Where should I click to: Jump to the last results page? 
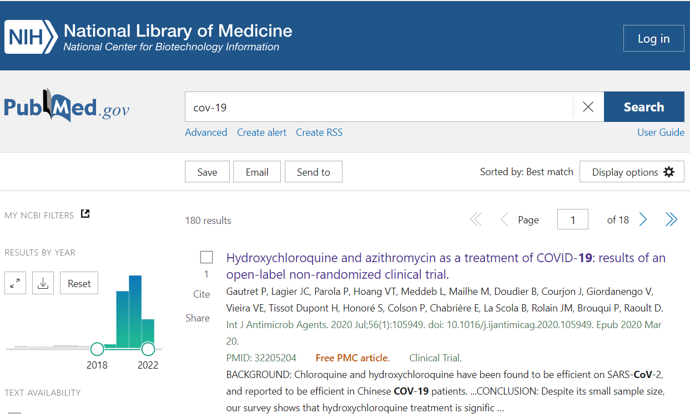pyautogui.click(x=671, y=220)
